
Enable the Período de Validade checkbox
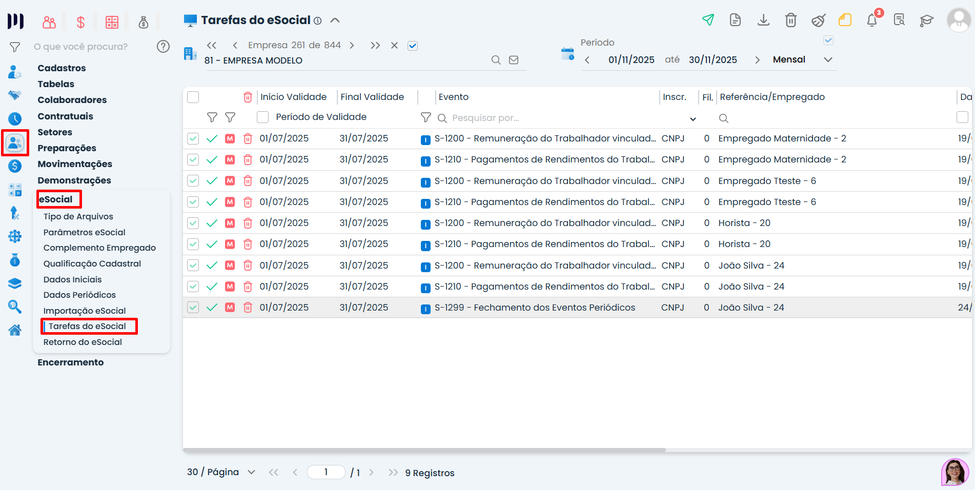[x=263, y=117]
